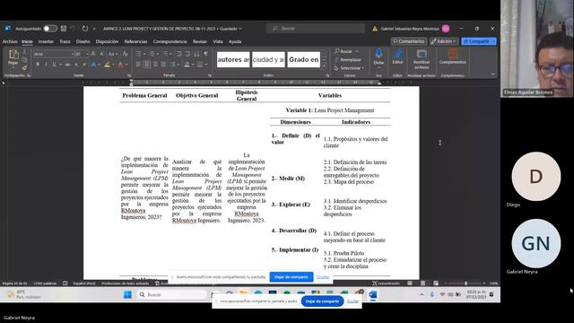Click the sort icon in Párrafo group
The width and height of the screenshot is (574, 323).
pyautogui.click(x=196, y=54)
